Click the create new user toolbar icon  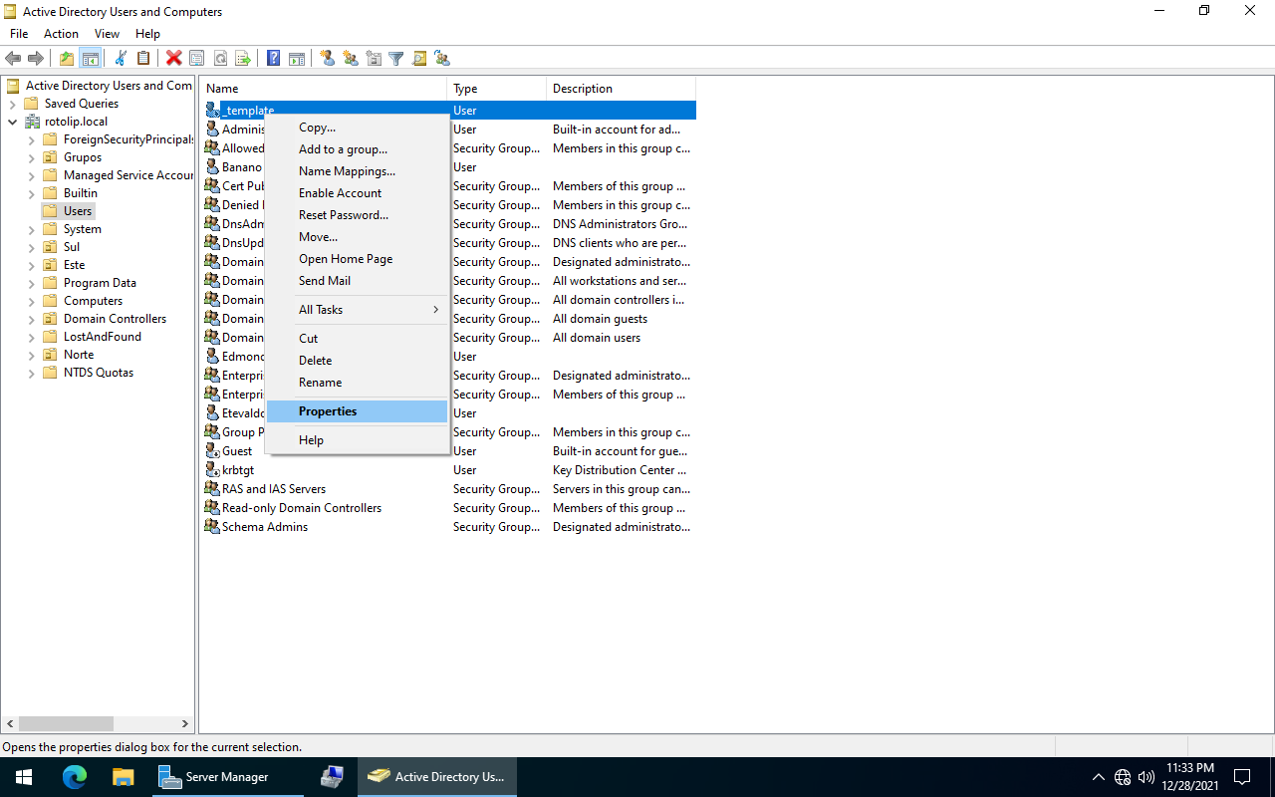328,59
